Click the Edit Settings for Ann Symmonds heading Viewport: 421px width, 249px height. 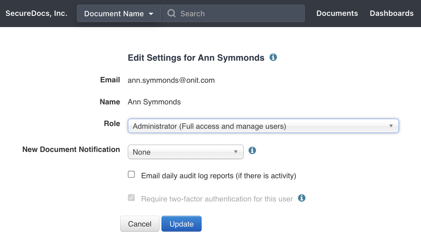tap(196, 58)
